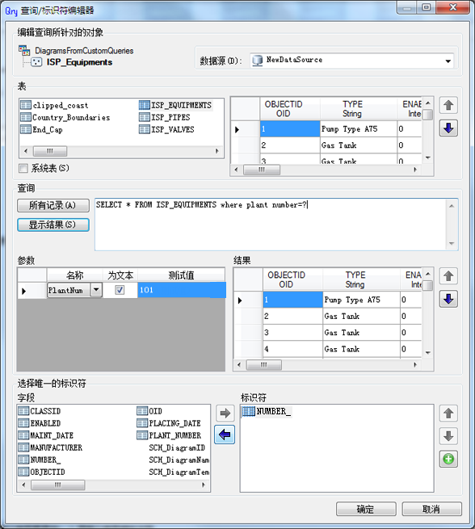
Task: Select the SCH_DiagramID field
Action: coord(177,447)
